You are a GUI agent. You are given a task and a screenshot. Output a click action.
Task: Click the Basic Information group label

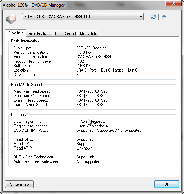(25, 41)
